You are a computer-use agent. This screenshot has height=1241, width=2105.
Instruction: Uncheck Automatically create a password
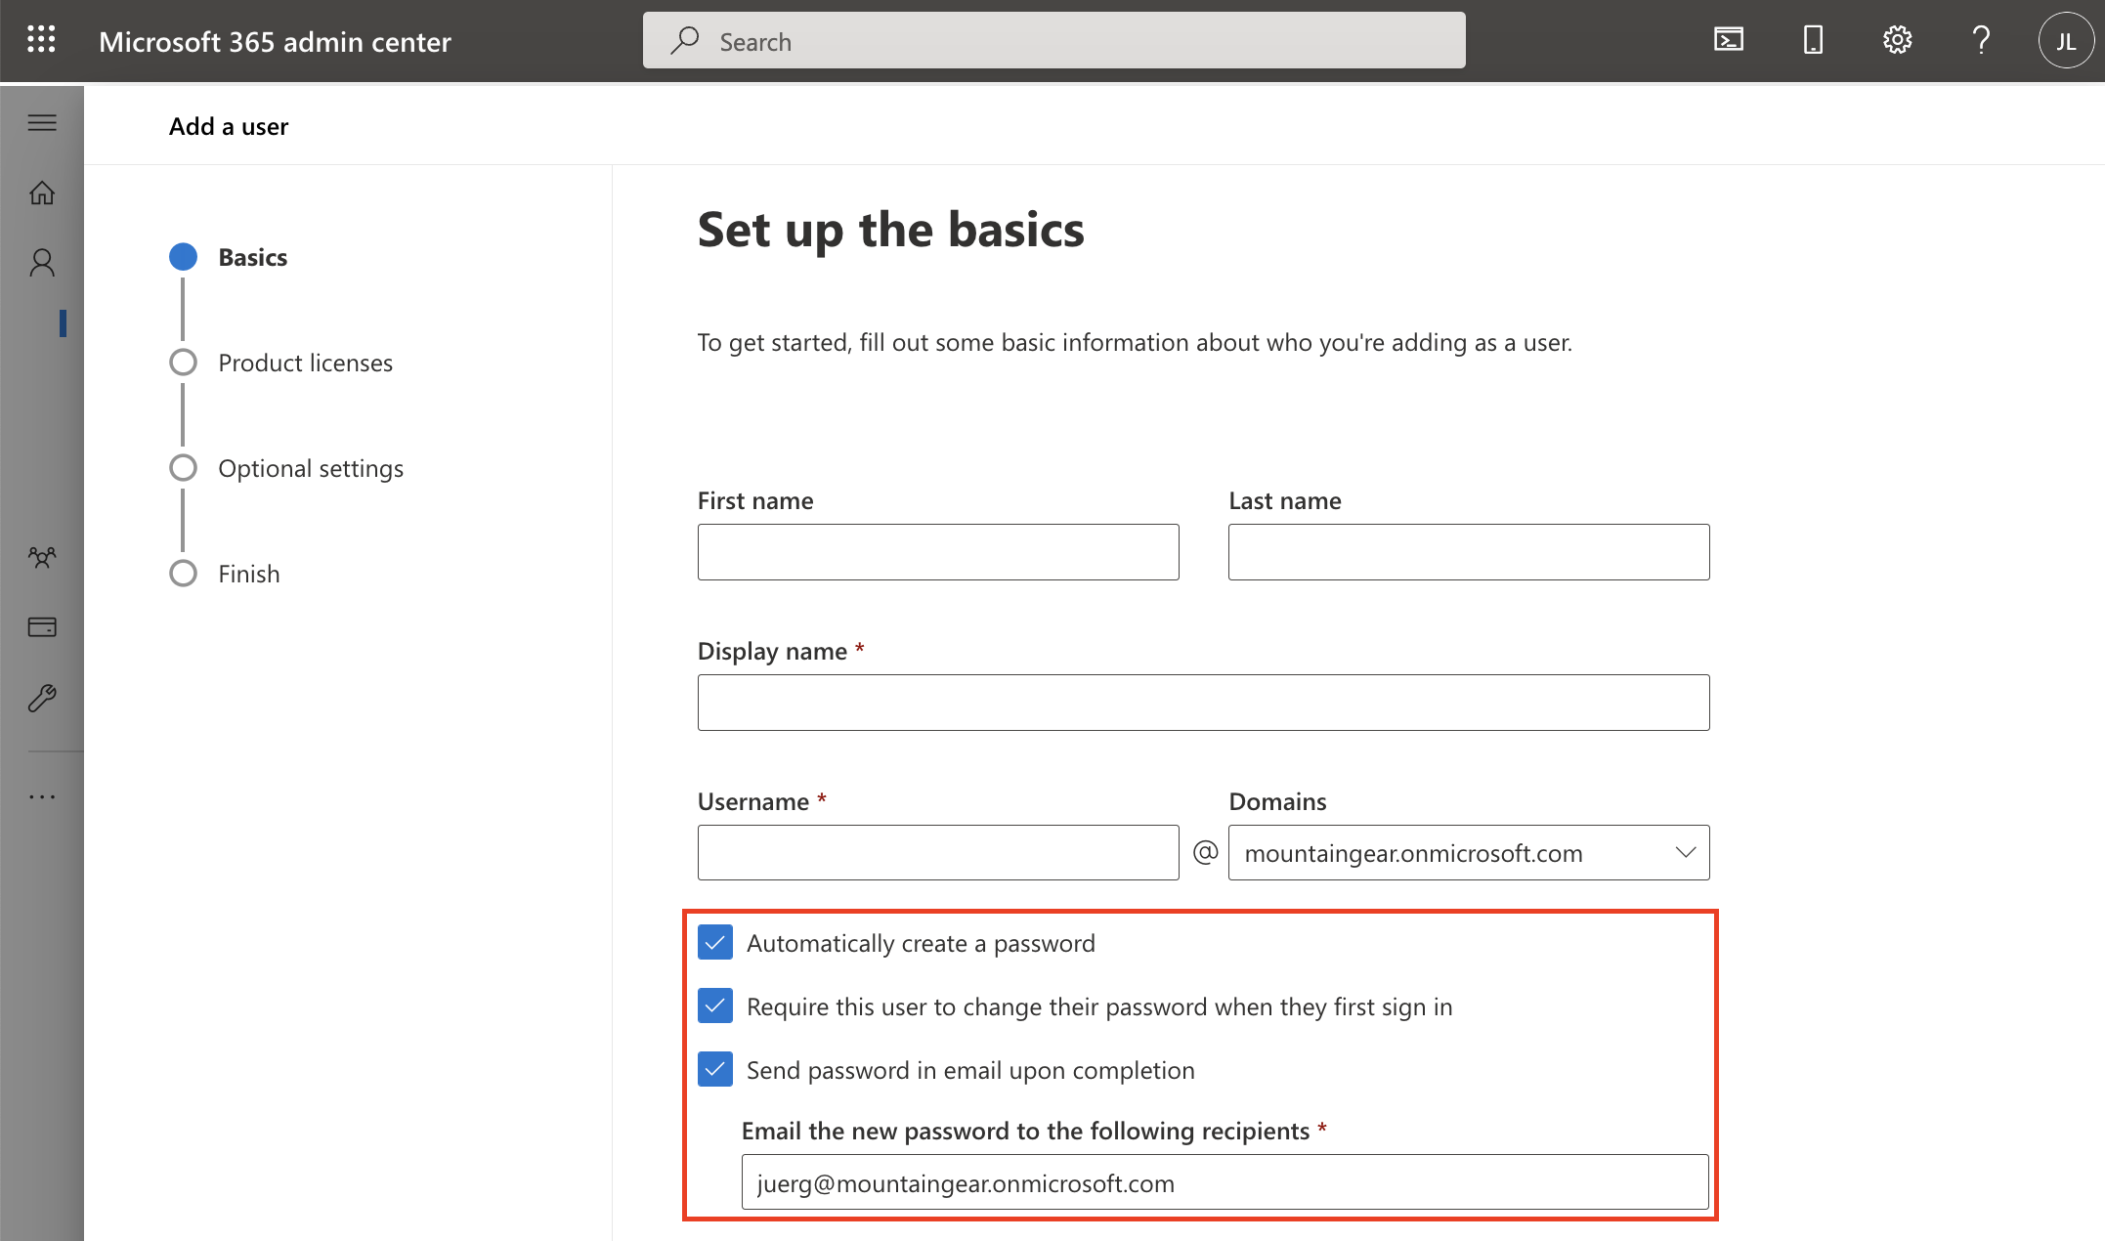(x=715, y=943)
